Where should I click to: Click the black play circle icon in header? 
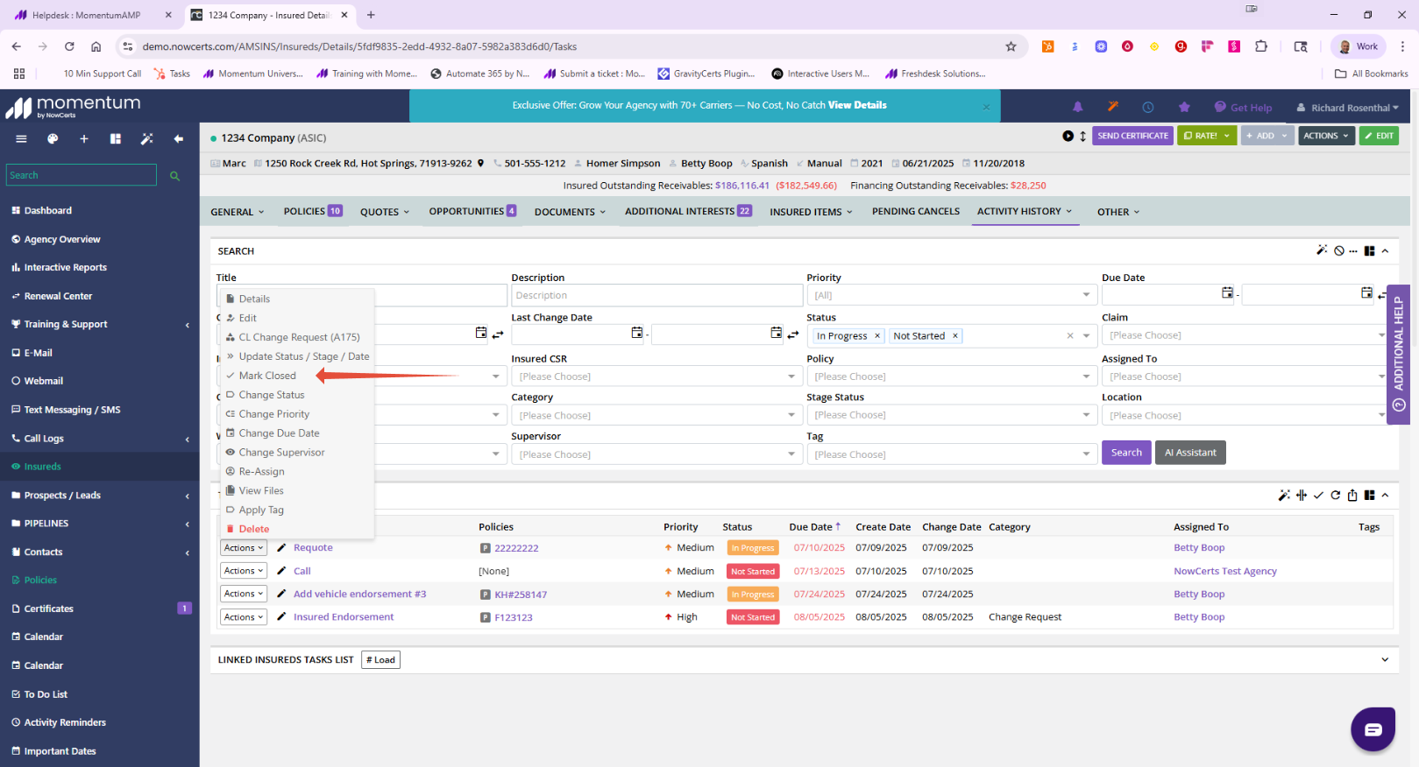[1068, 136]
